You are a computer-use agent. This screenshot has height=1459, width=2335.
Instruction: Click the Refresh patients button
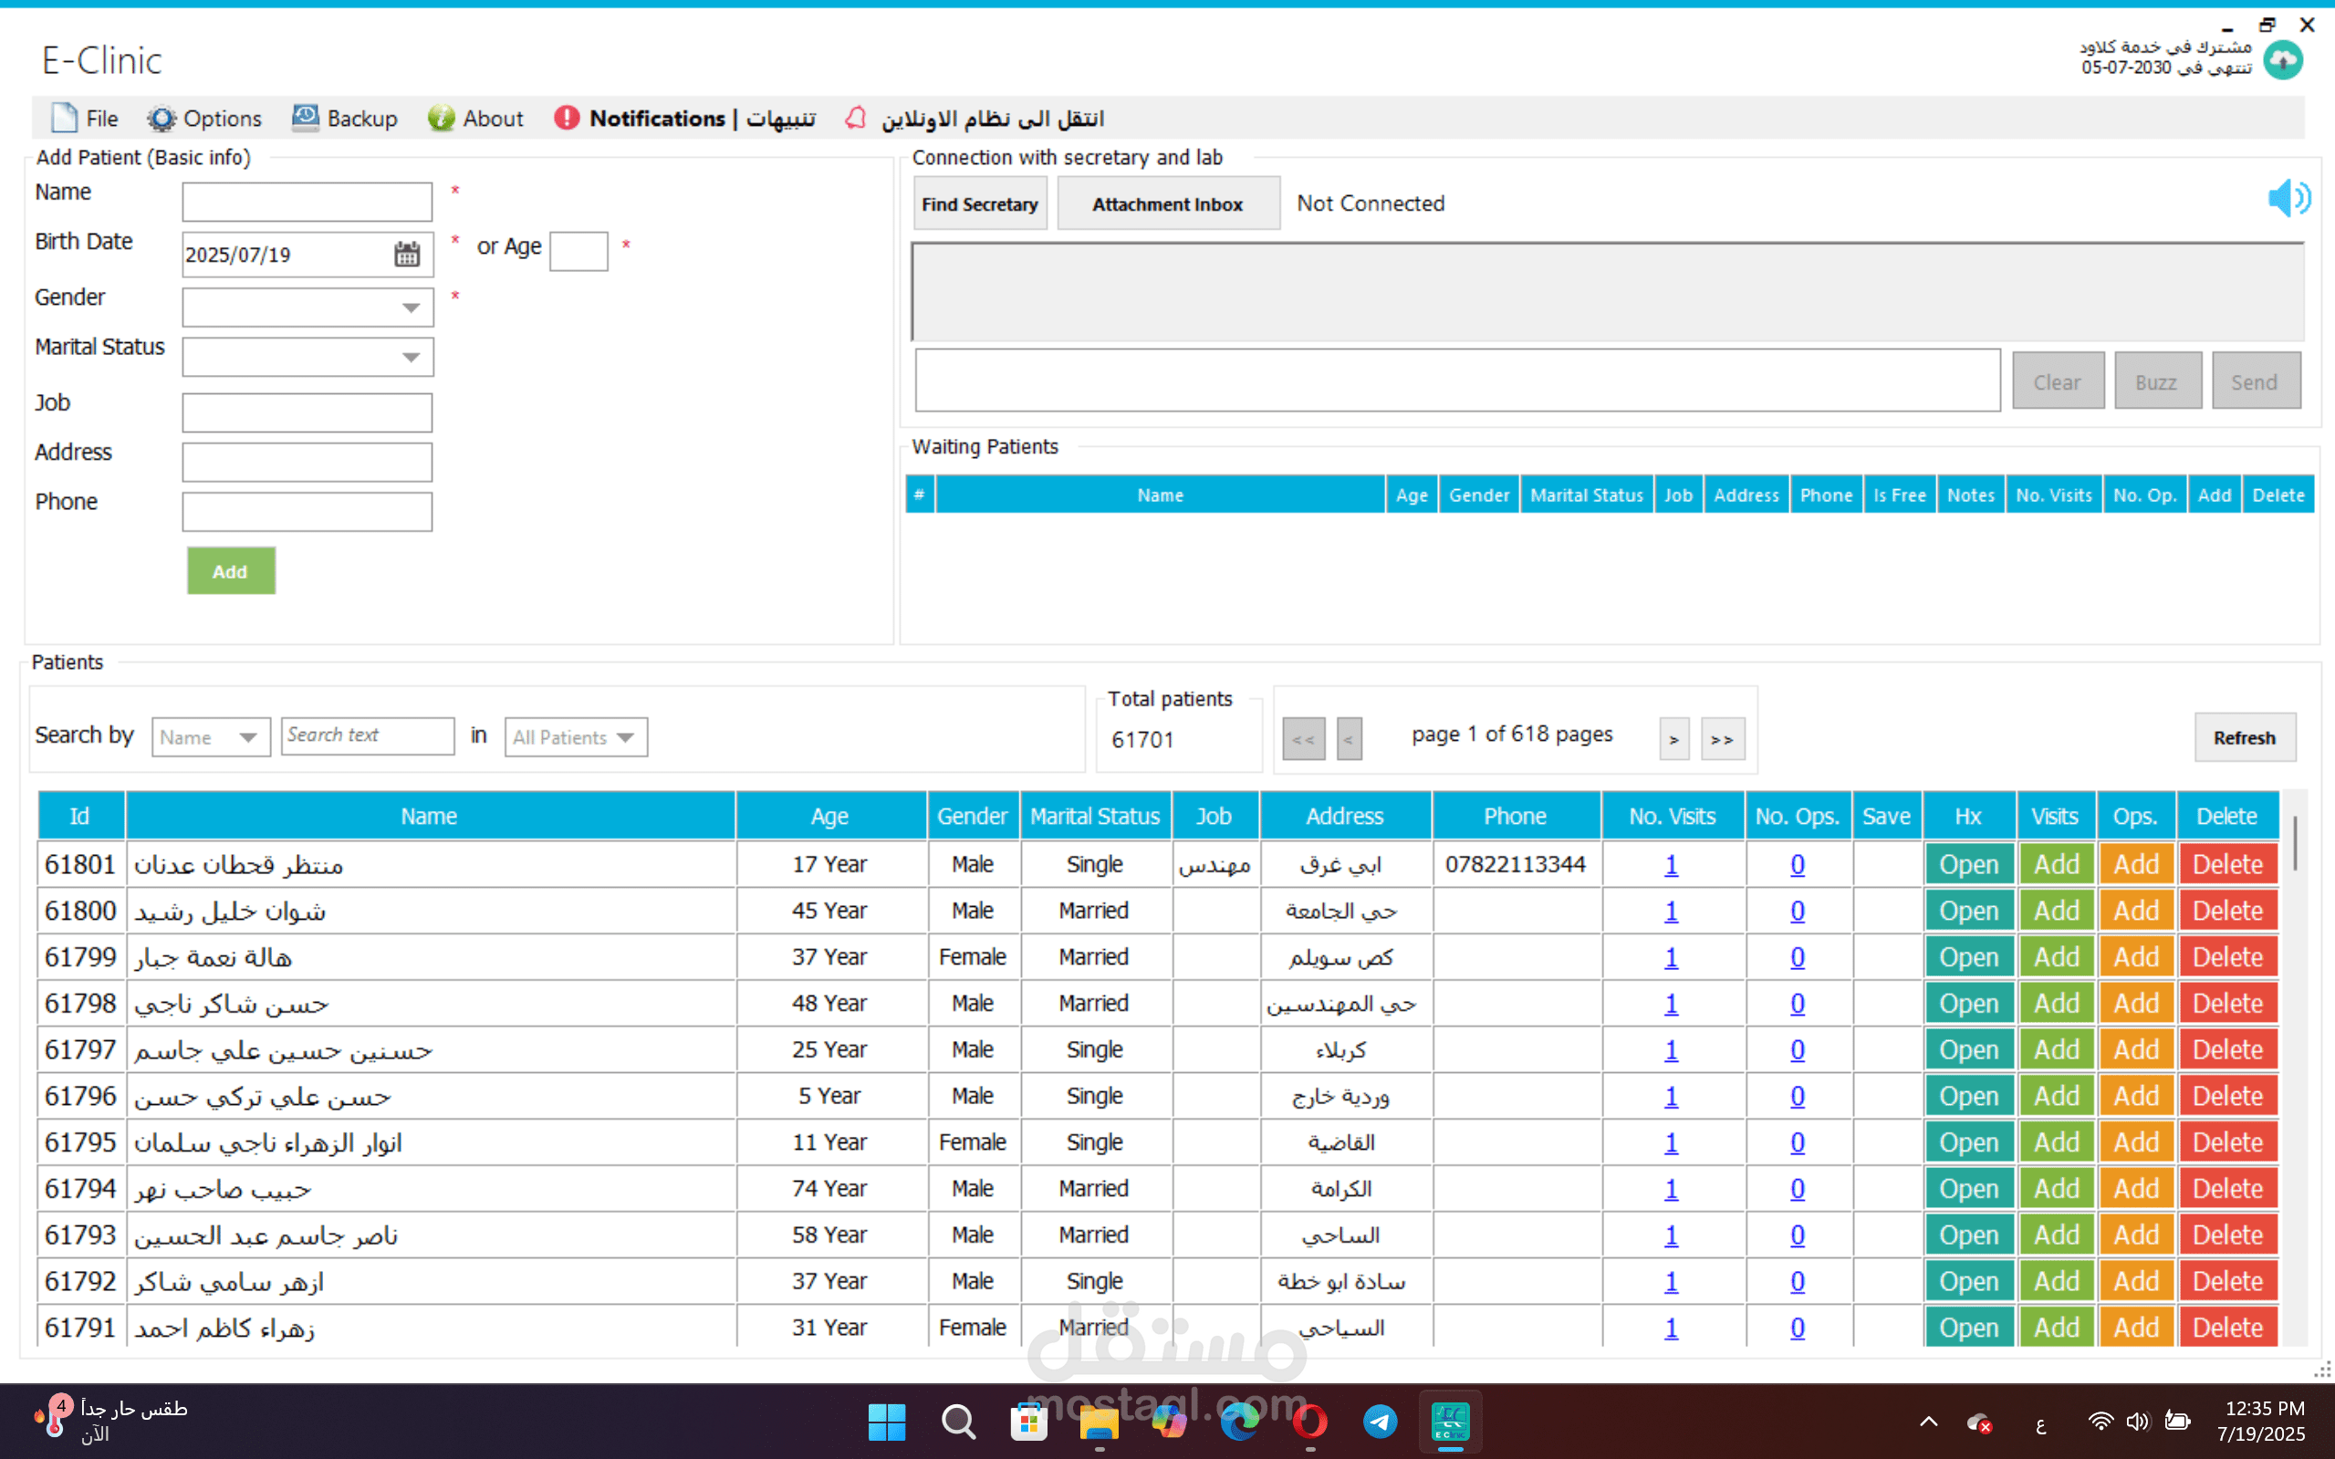pyautogui.click(x=2245, y=738)
